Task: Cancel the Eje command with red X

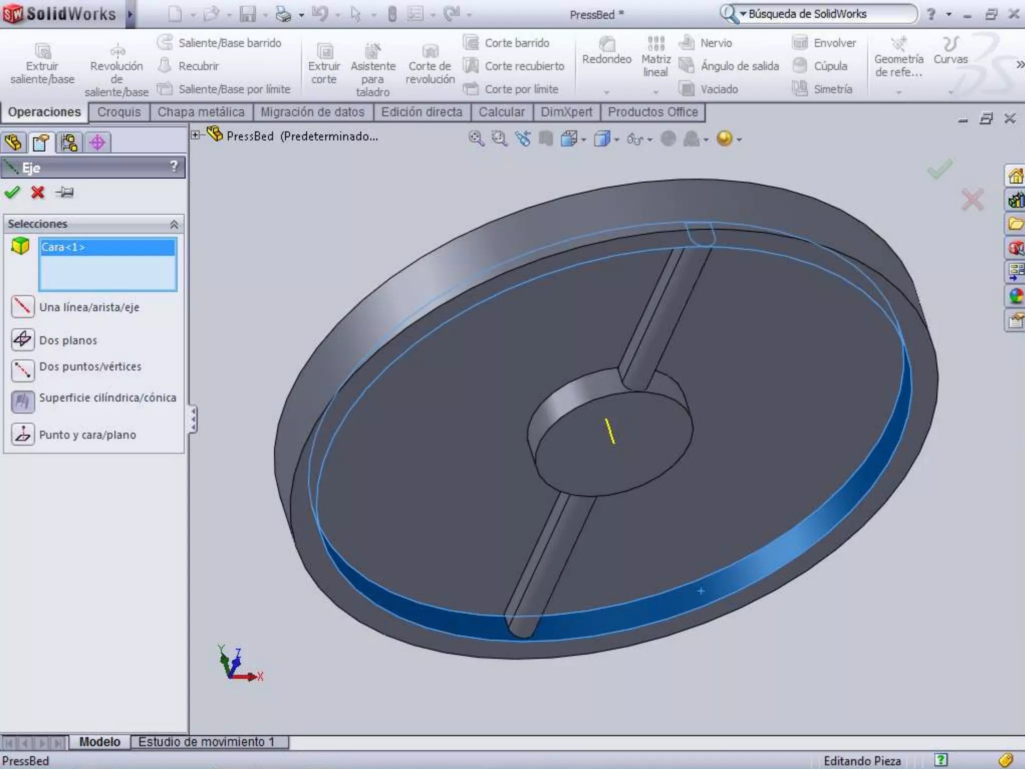Action: tap(38, 192)
